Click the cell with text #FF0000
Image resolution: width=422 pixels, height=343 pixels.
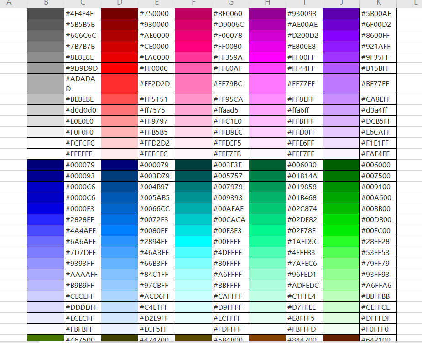coord(156,68)
